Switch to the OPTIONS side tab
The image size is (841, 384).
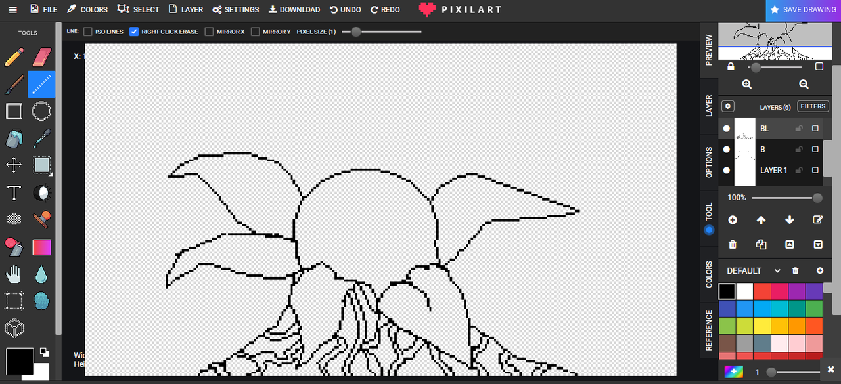(709, 162)
